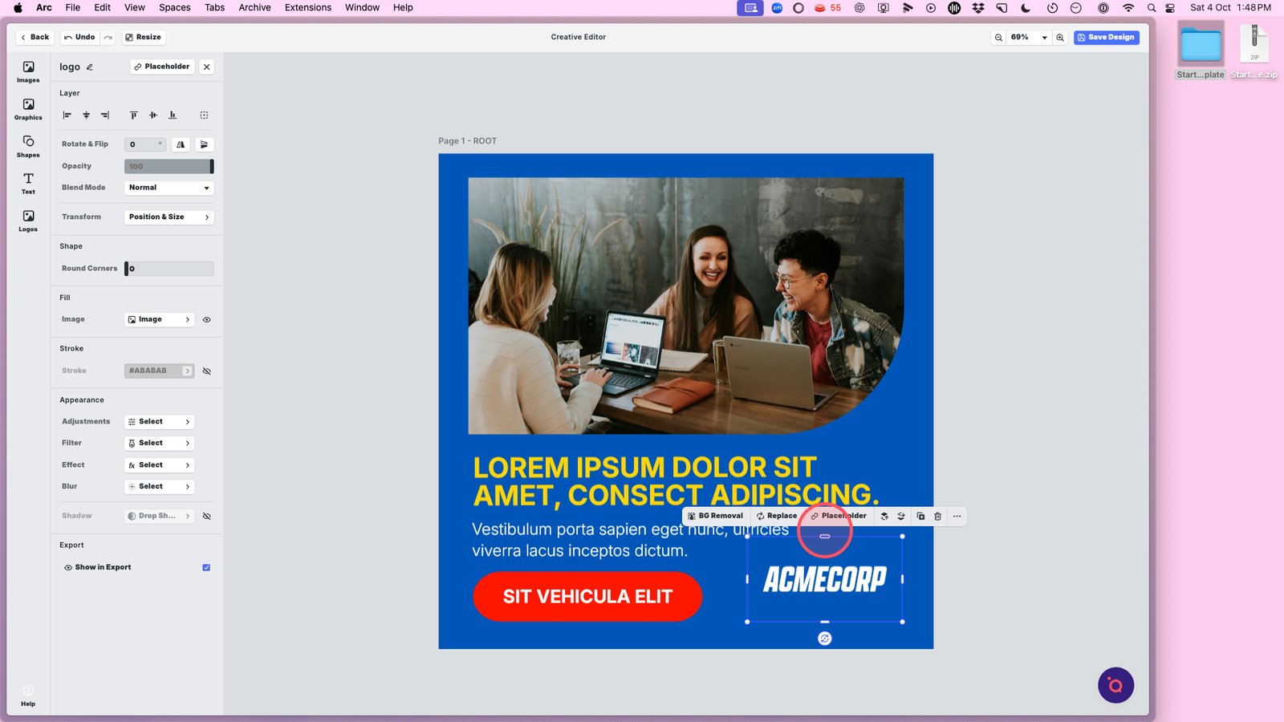This screenshot has width=1284, height=722.
Task: Open more options in floating toolbar
Action: coord(957,517)
